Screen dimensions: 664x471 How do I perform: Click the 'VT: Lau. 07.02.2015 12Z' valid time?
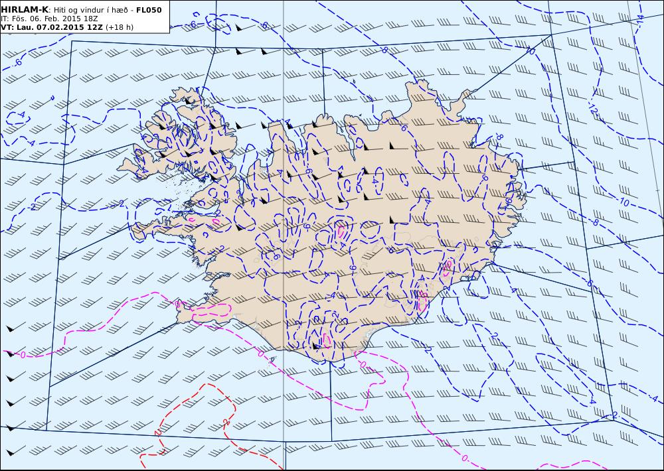coord(52,27)
